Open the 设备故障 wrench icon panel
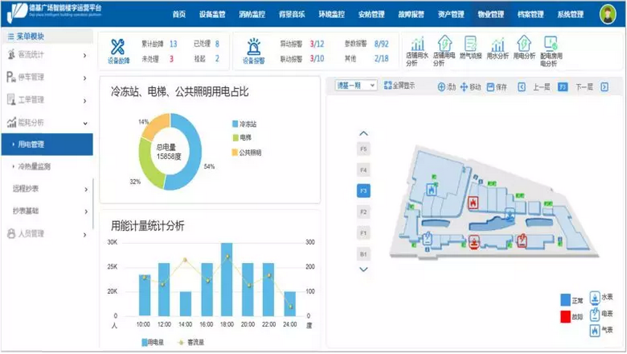 click(x=118, y=48)
